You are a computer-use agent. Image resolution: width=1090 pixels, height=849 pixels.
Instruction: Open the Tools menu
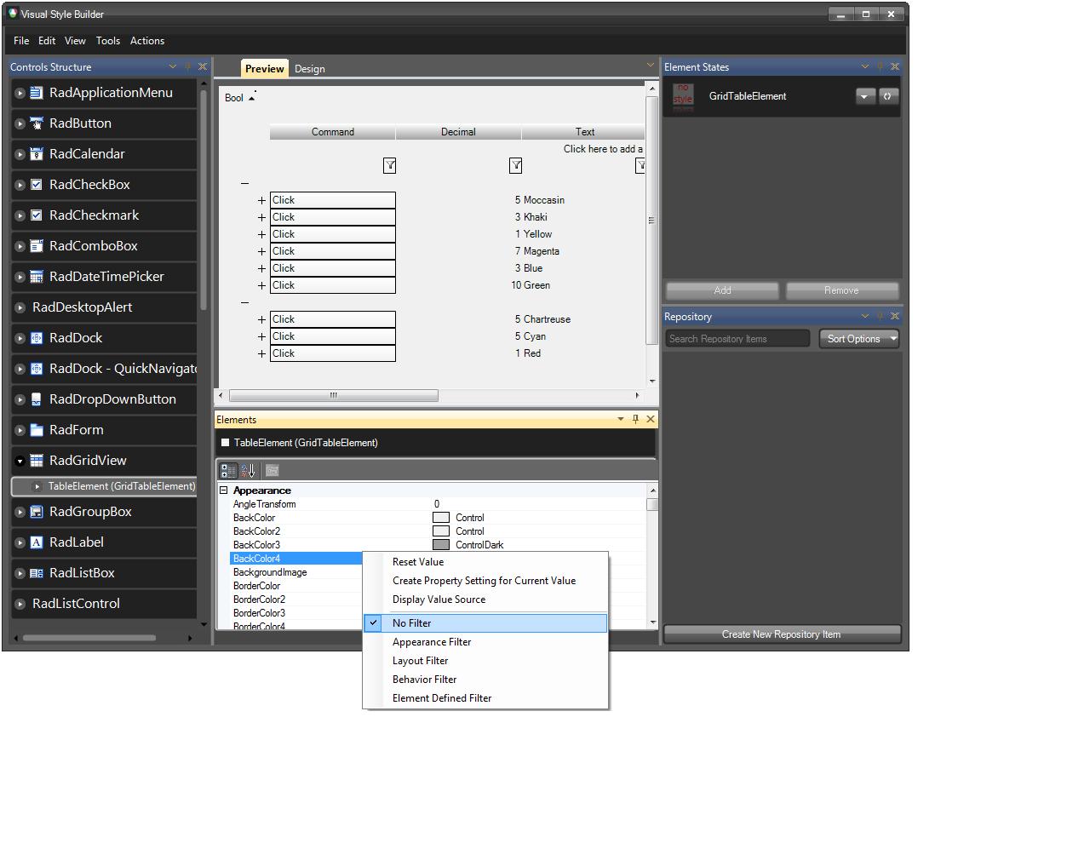coord(108,41)
